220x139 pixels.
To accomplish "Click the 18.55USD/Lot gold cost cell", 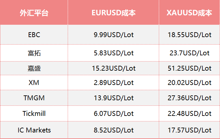I will [189, 35].
